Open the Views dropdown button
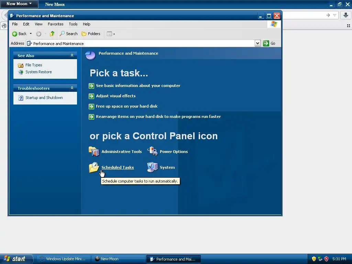The height and width of the screenshot is (264, 352). coord(111,34)
